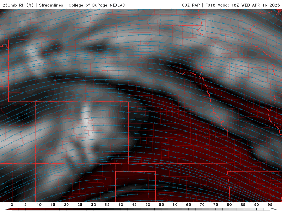282x211 pixels.
Task: Click the colorbar label '5'
Action: [25, 205]
